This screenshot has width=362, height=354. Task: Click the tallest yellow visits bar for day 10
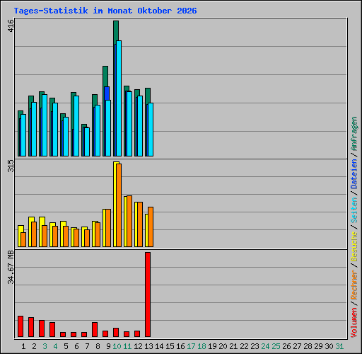pyautogui.click(x=115, y=204)
